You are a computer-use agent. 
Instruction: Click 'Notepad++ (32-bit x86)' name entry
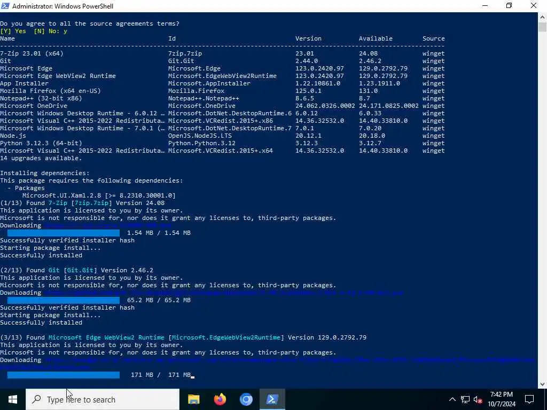point(41,98)
